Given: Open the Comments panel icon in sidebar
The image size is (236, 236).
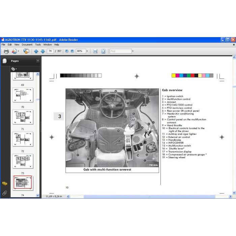Looking at the screenshot, I should pyautogui.click(x=5, y=184).
